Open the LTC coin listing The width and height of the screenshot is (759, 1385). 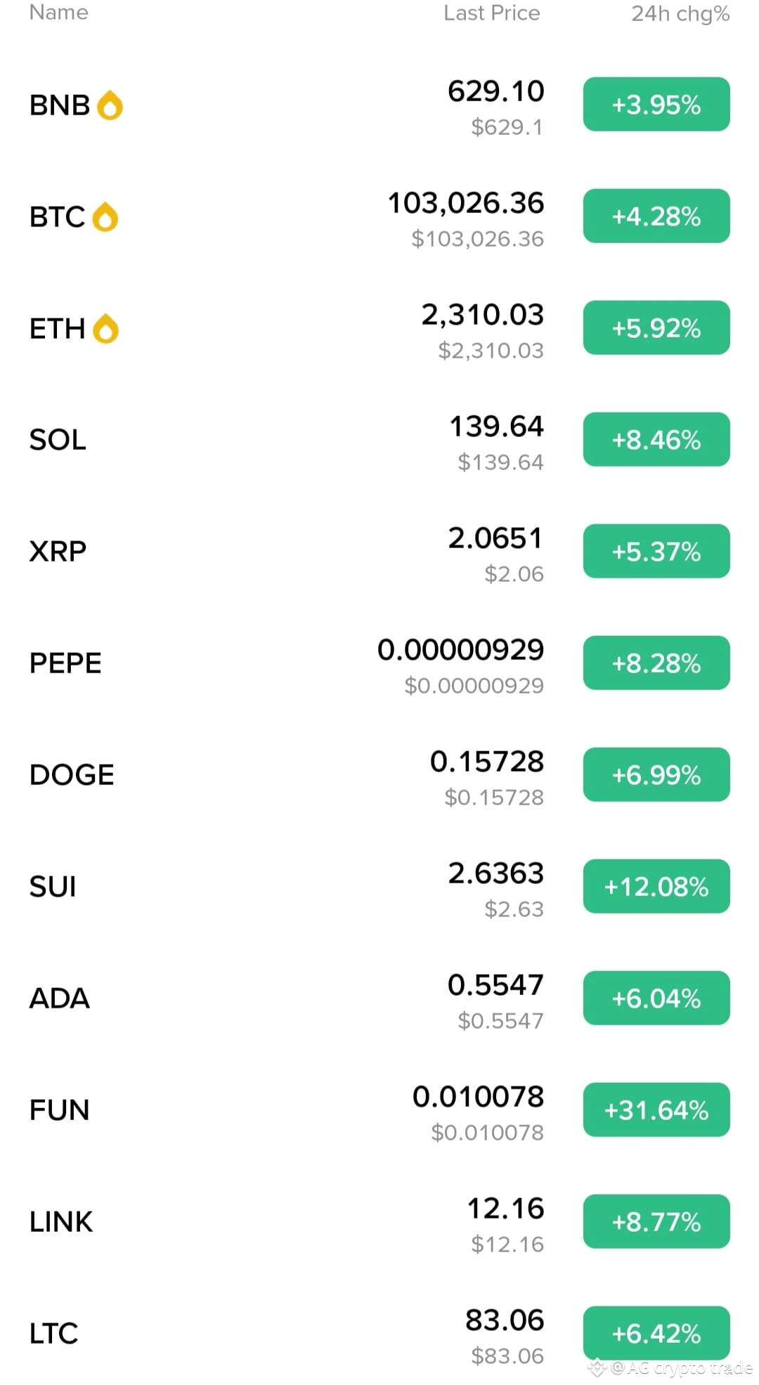point(379,1334)
